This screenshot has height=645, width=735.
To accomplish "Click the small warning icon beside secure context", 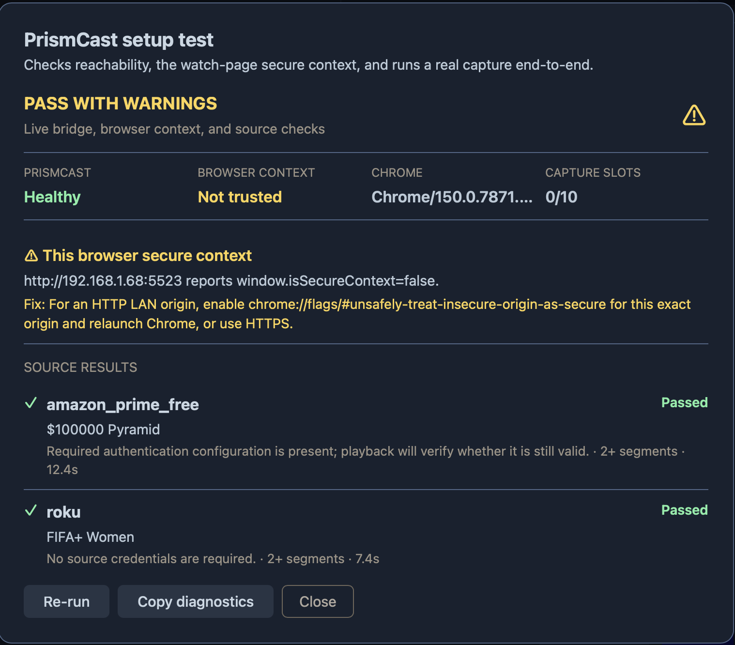I will pos(31,256).
